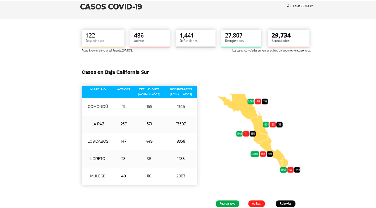Select the La Paz table row
This screenshot has height=208, width=376.
(139, 124)
